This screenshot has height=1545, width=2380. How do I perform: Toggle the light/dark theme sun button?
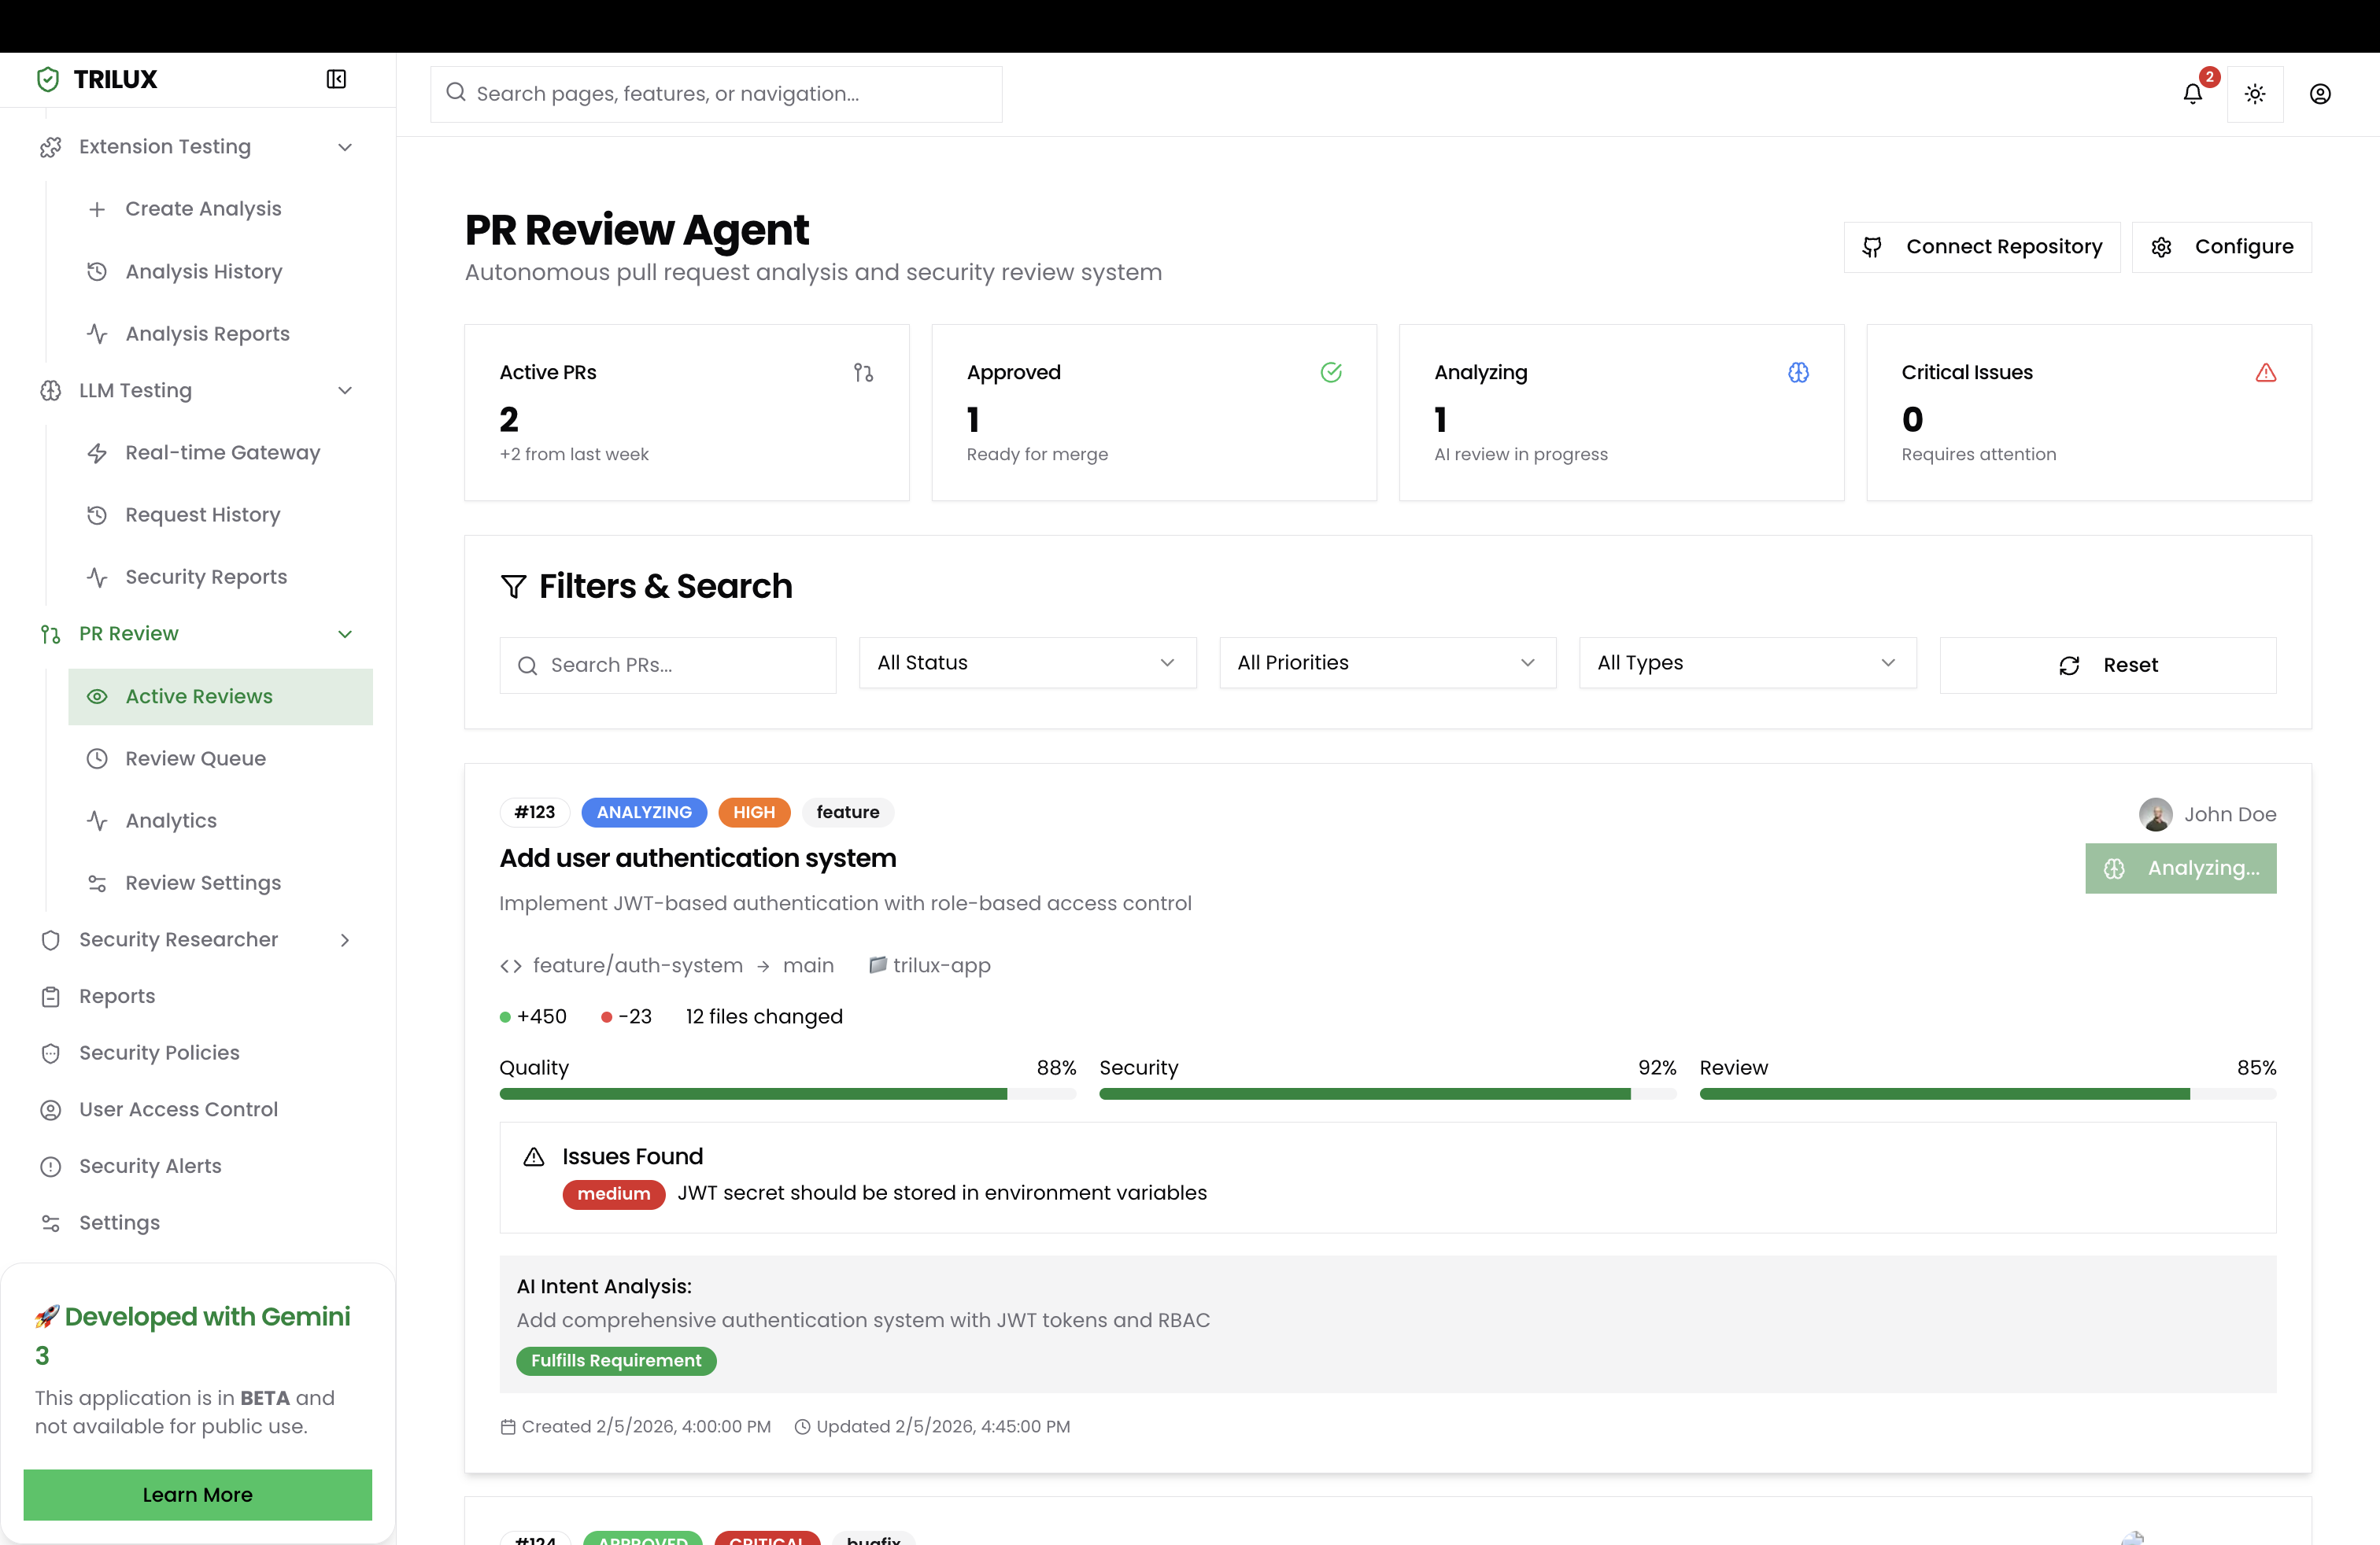click(2254, 94)
